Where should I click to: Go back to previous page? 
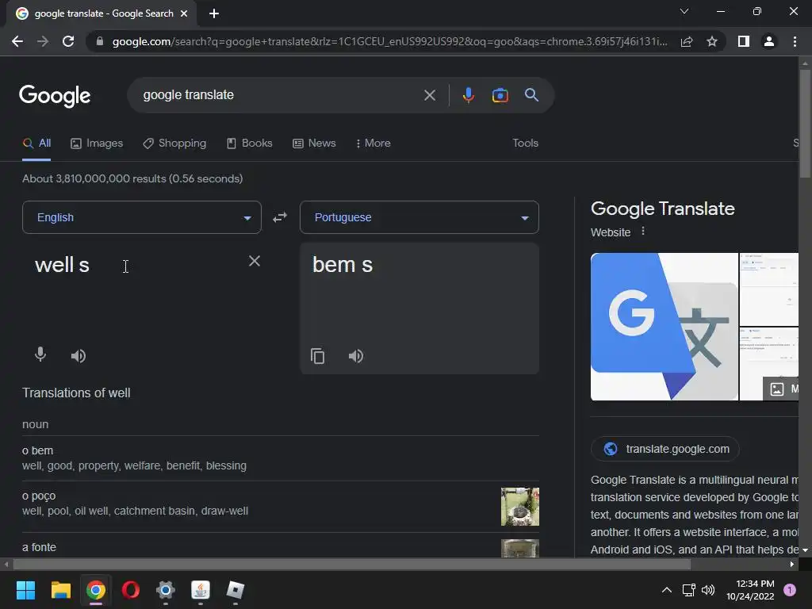17,41
